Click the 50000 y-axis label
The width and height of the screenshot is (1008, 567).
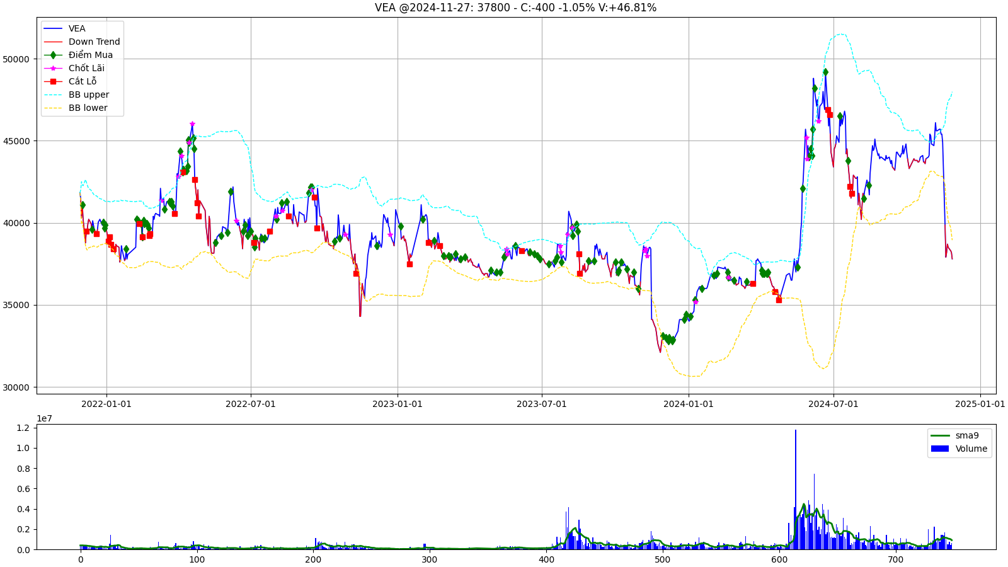click(16, 59)
